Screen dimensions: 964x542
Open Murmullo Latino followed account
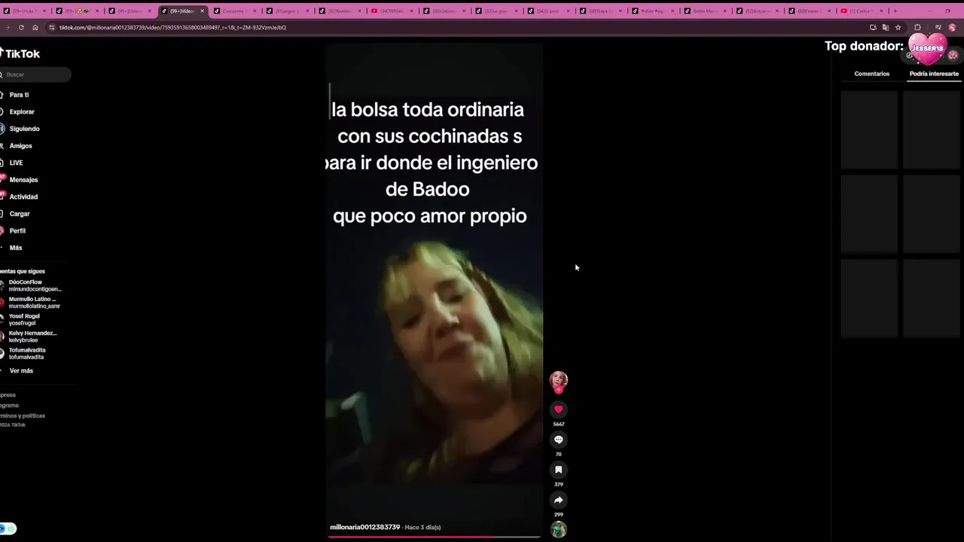click(32, 303)
